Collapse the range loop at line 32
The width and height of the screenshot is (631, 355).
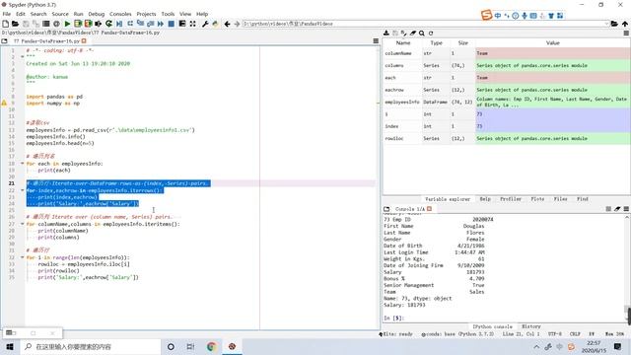coord(23,257)
